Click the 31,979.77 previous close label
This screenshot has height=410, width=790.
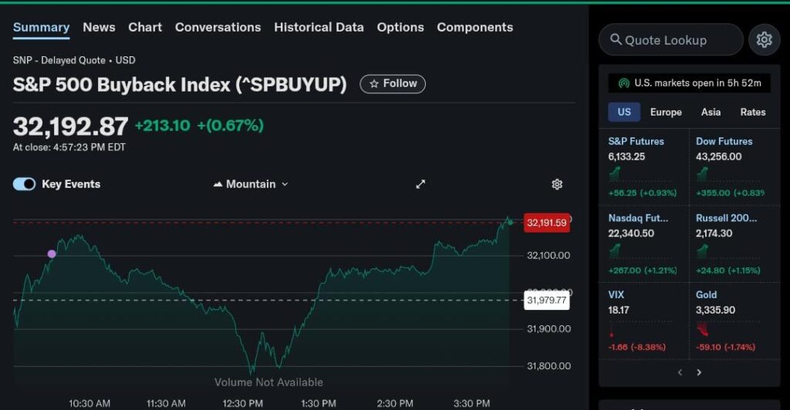[547, 301]
